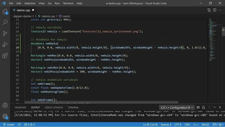Open the Selection menu

(x=30, y=3)
